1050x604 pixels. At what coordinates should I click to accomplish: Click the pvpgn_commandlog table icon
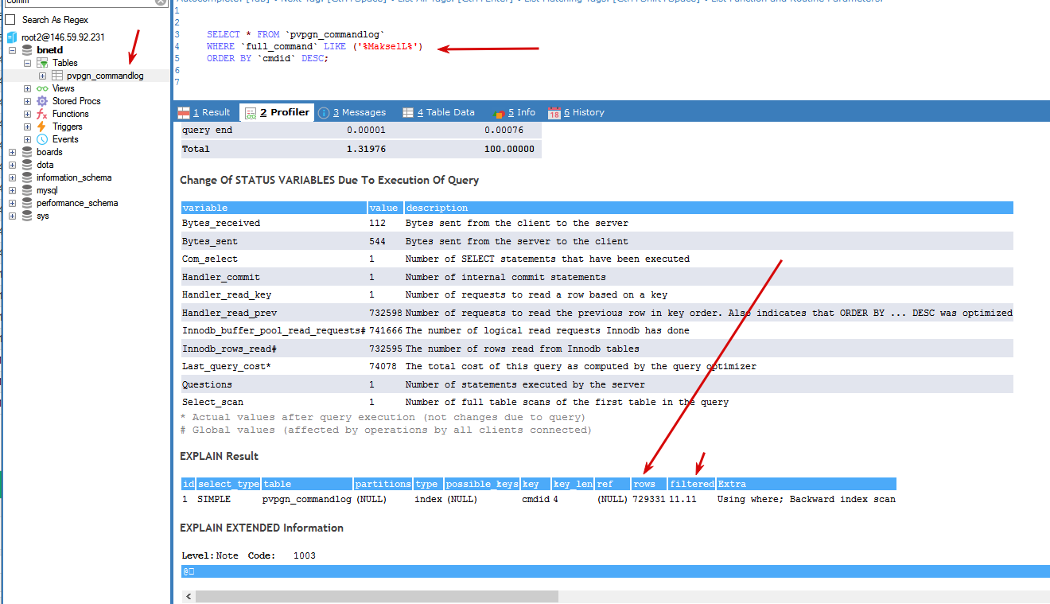(57, 76)
